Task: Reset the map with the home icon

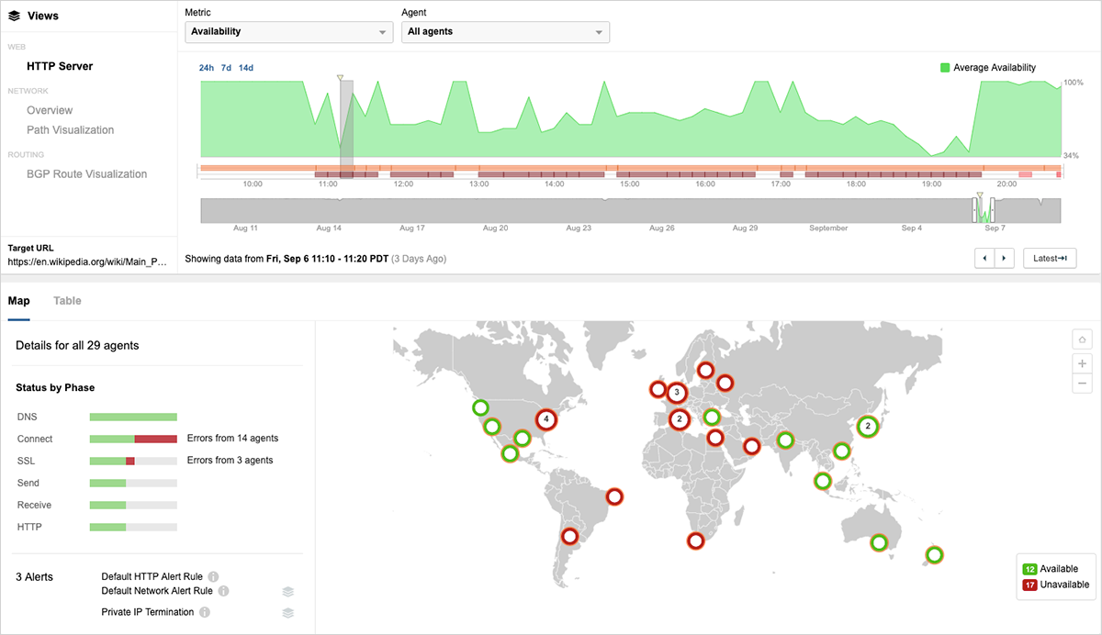Action: [x=1083, y=340]
